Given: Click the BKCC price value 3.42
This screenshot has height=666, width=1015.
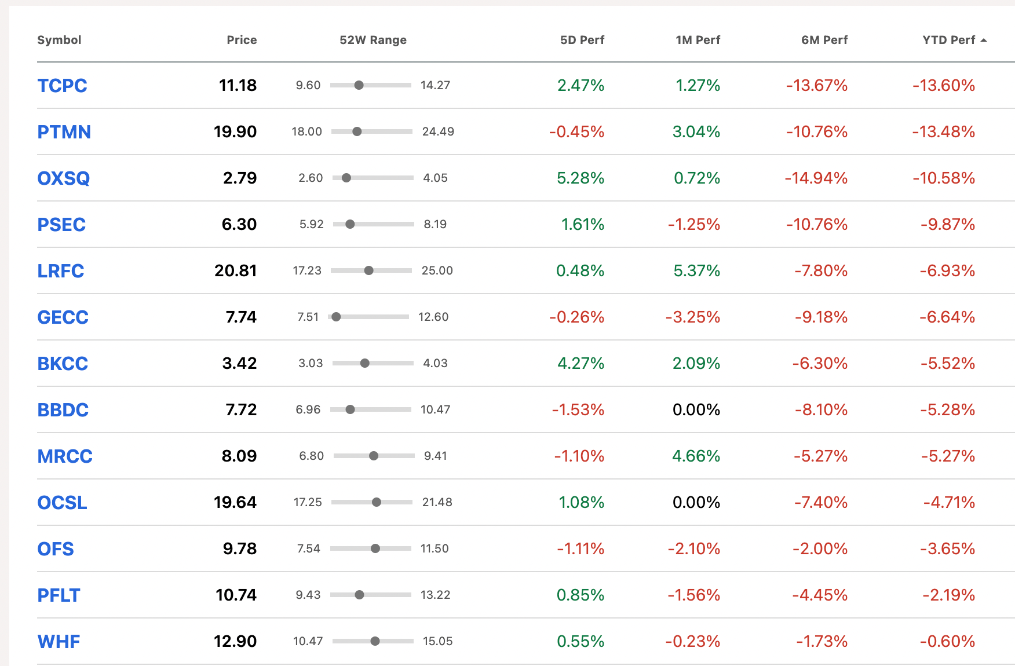Looking at the screenshot, I should tap(239, 363).
